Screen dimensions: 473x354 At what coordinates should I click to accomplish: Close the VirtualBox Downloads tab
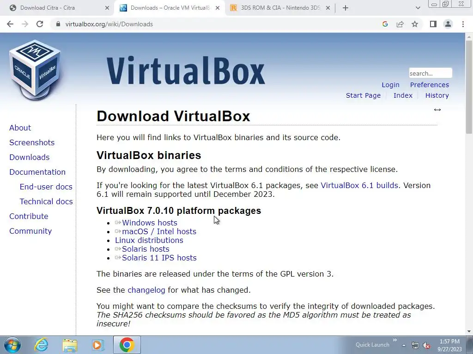[218, 8]
